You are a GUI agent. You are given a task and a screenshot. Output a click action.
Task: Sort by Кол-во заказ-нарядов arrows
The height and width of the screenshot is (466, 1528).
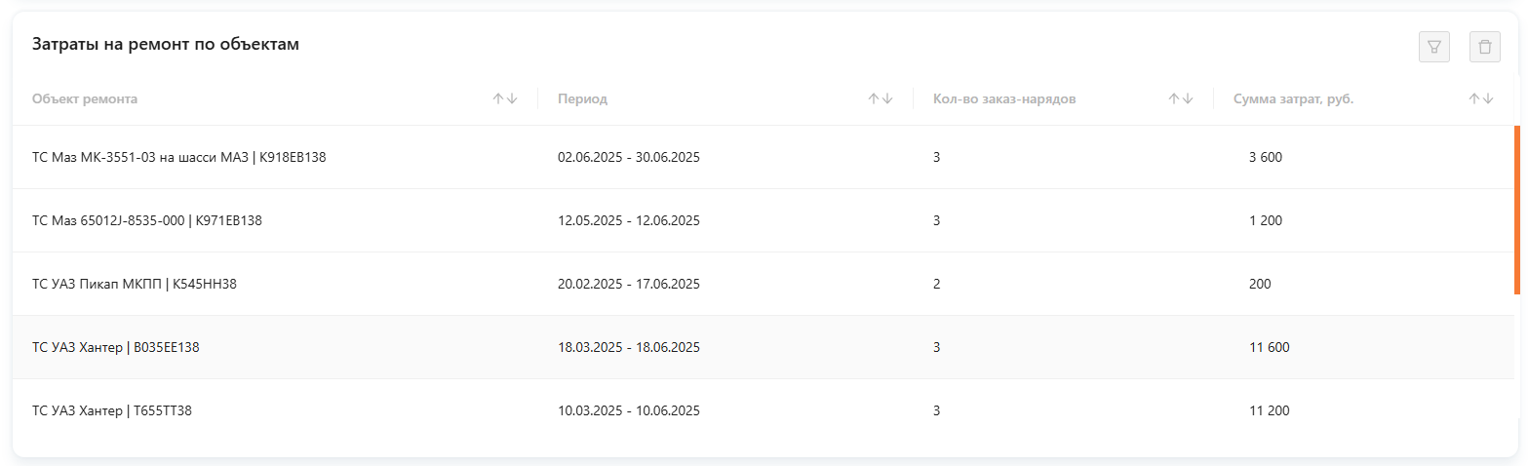1180,98
